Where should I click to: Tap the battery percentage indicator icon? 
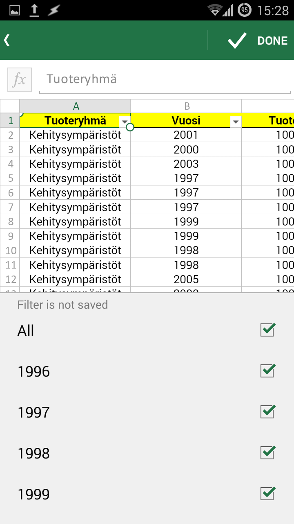(x=245, y=10)
